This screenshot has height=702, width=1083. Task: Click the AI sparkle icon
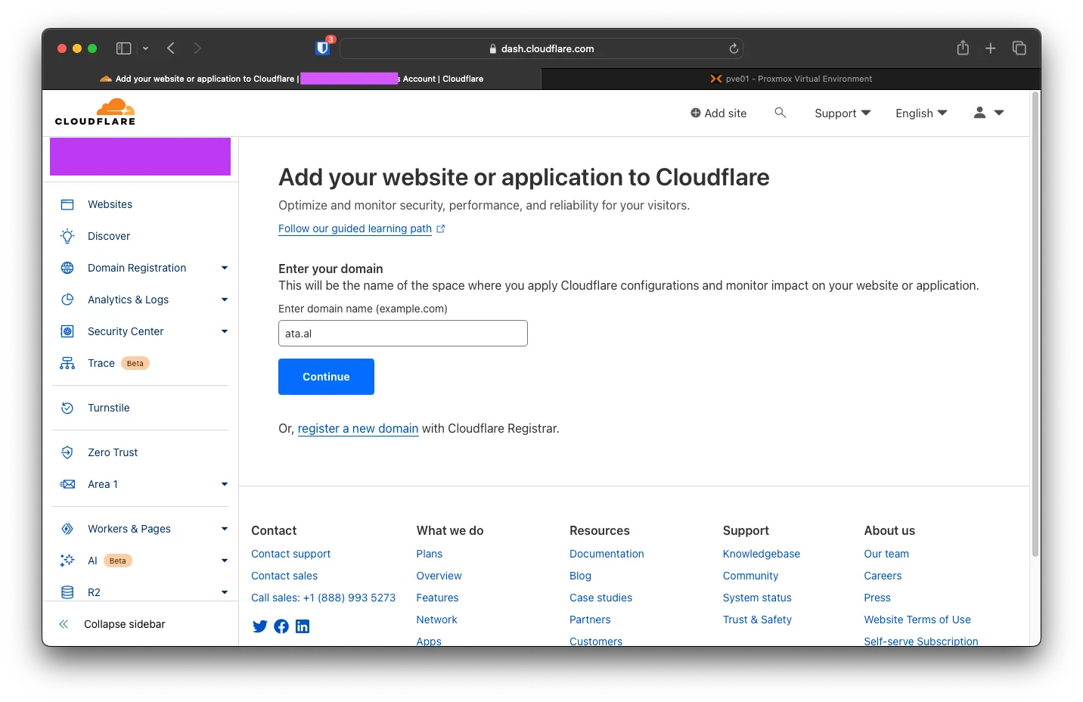click(x=67, y=561)
